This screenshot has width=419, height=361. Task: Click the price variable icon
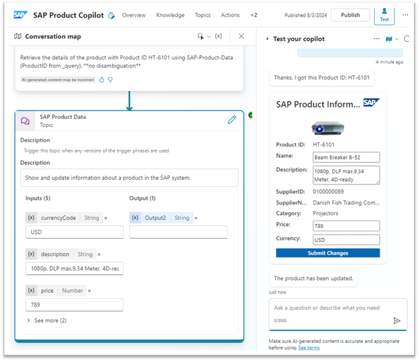(31, 290)
